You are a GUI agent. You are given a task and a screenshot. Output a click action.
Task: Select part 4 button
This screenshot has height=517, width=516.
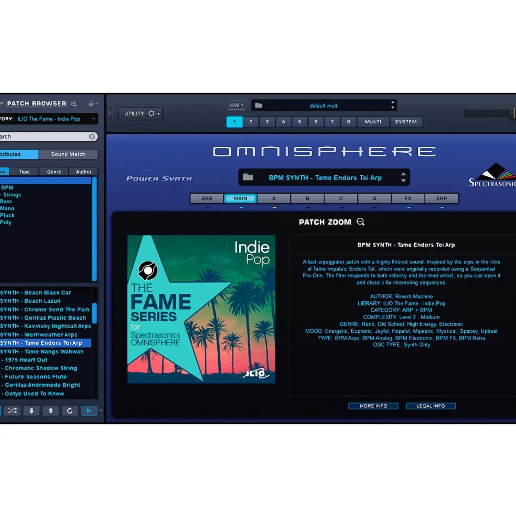pyautogui.click(x=283, y=122)
